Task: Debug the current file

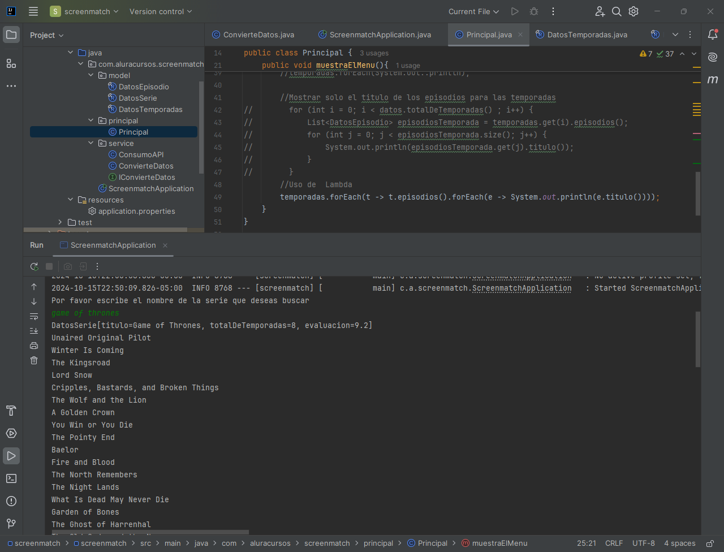Action: pos(533,11)
